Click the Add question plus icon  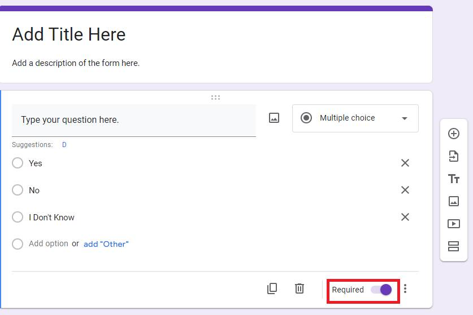pos(454,134)
